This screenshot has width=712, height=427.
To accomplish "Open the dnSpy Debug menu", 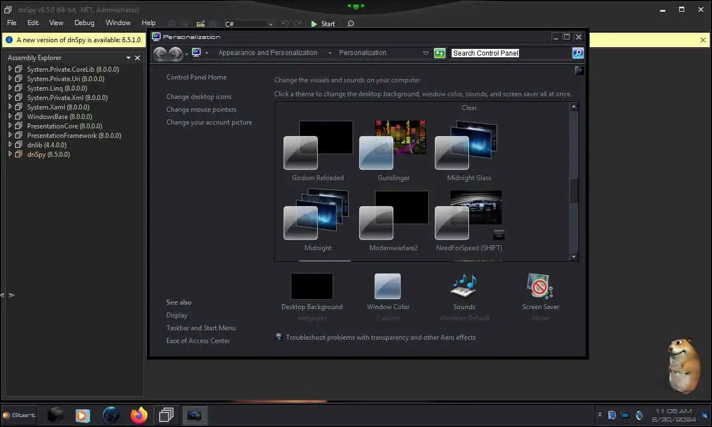I will coord(85,23).
